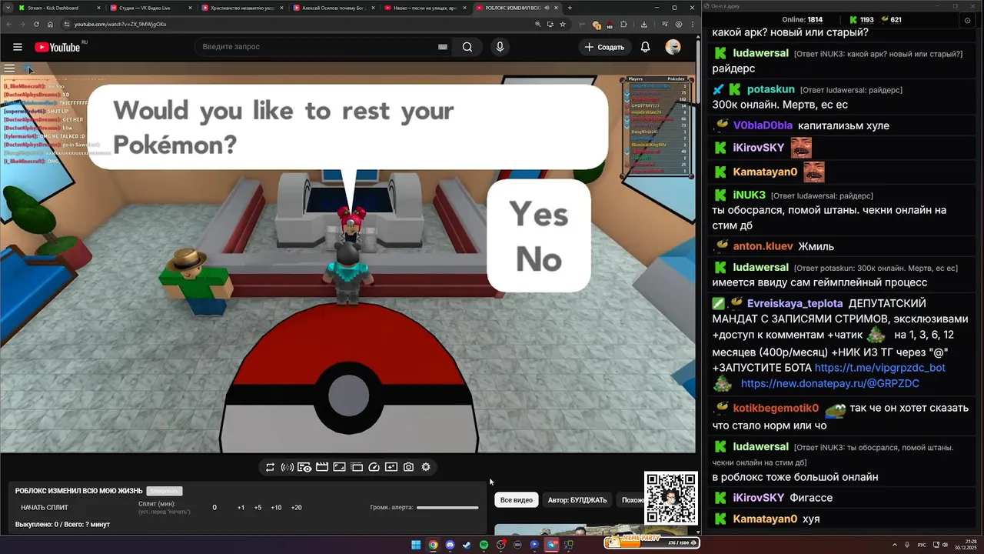Open the t.me/vipgrpzdc_bot link in chat
This screenshot has width=984, height=554.
tap(879, 368)
